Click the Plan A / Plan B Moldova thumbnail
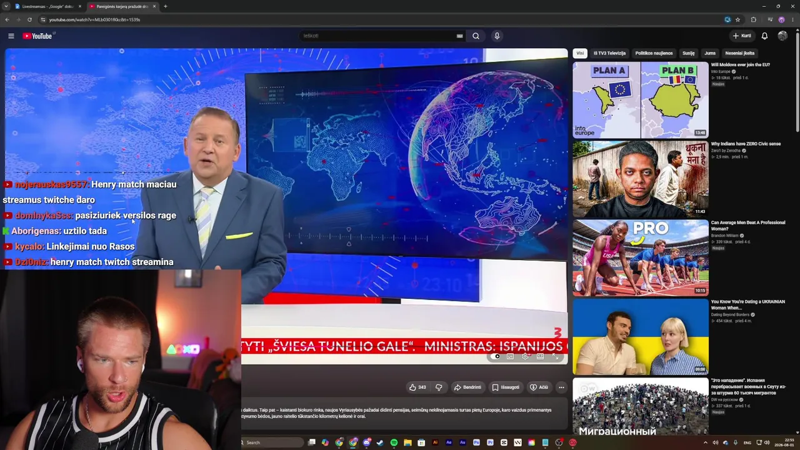Viewport: 800px width, 450px height. [641, 99]
